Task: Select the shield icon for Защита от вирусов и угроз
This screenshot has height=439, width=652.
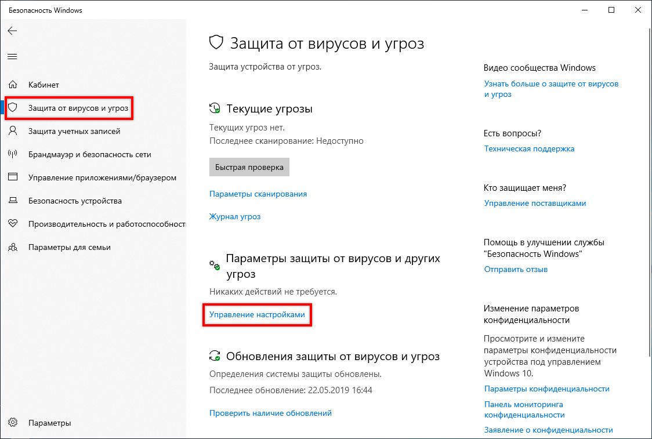Action: [13, 107]
